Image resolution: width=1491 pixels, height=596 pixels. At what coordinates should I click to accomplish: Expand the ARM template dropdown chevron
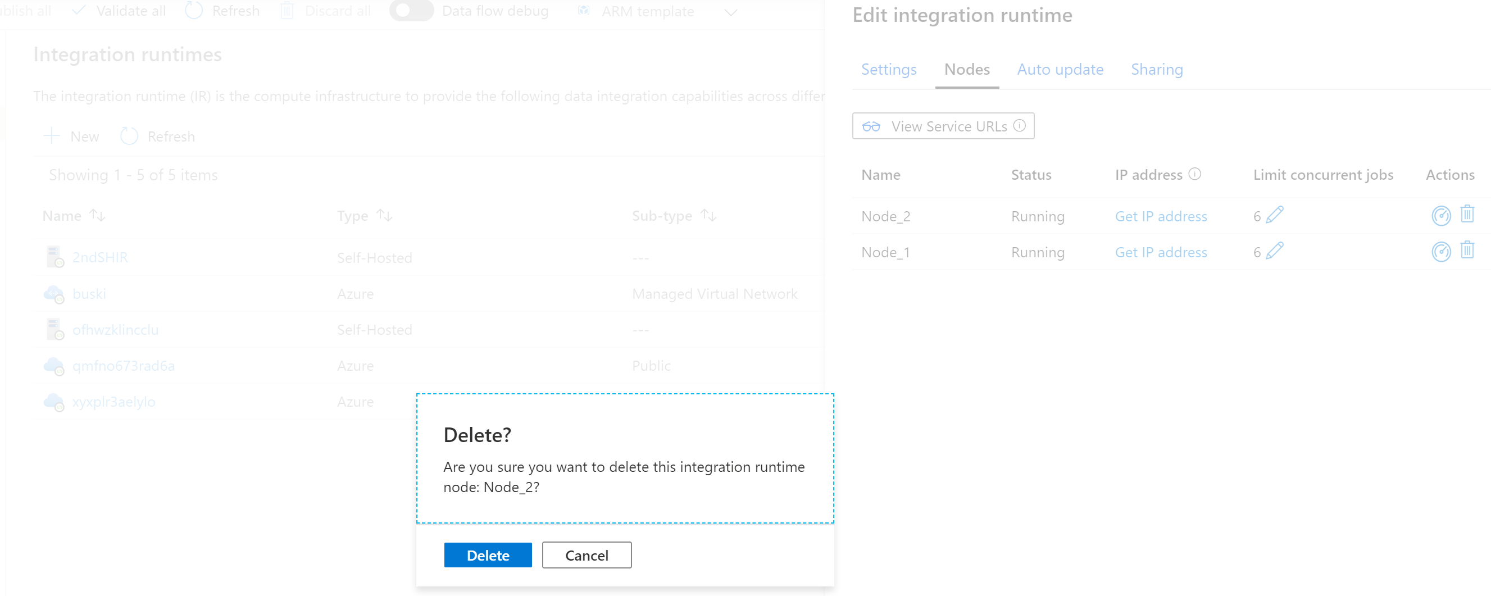731,12
